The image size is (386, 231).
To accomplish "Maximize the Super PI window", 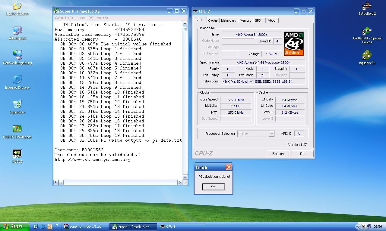I will click(177, 11).
